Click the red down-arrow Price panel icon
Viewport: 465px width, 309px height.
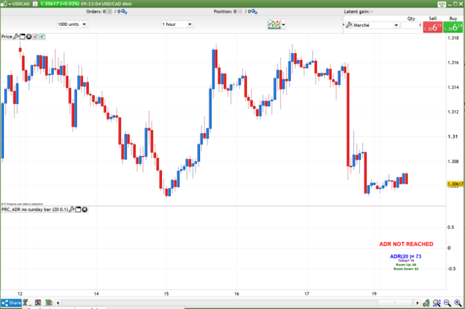pos(35,36)
